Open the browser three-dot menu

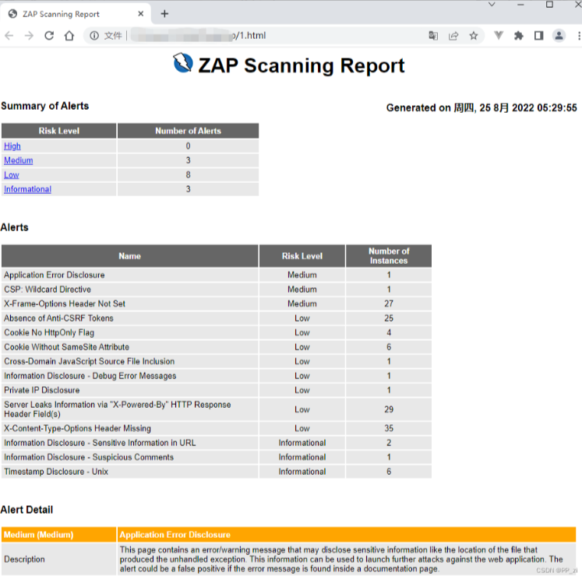click(579, 36)
